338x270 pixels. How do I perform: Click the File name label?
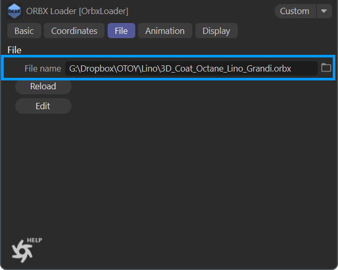[43, 68]
